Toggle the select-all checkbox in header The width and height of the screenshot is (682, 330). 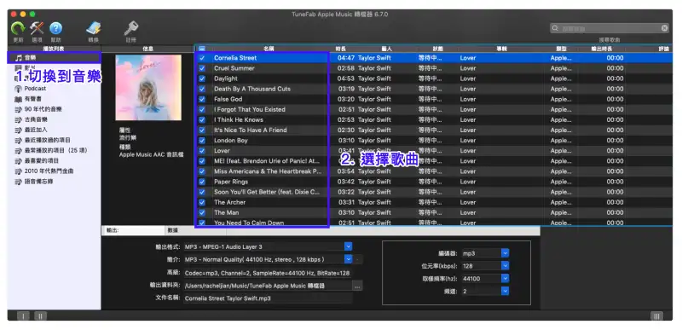point(202,49)
